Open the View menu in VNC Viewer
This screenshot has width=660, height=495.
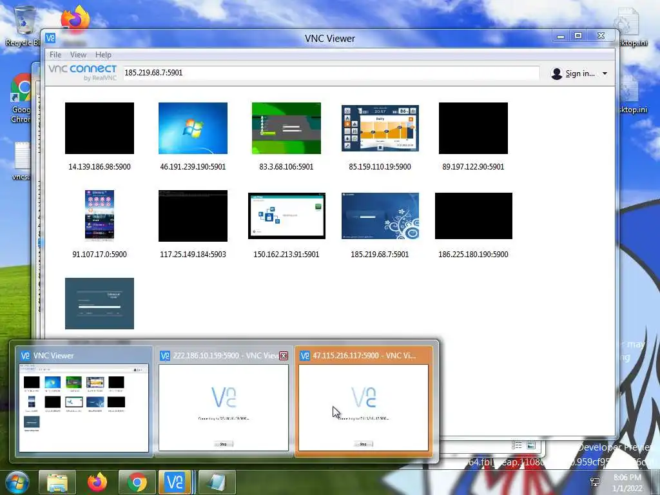click(78, 55)
